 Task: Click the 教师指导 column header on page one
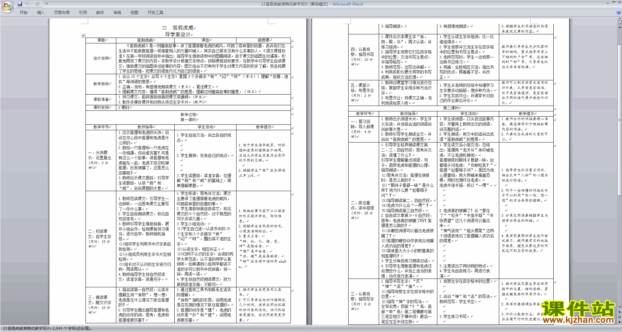(x=145, y=127)
